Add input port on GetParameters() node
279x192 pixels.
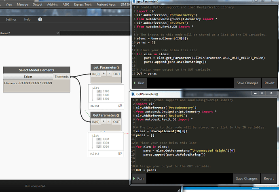(x=104, y=121)
